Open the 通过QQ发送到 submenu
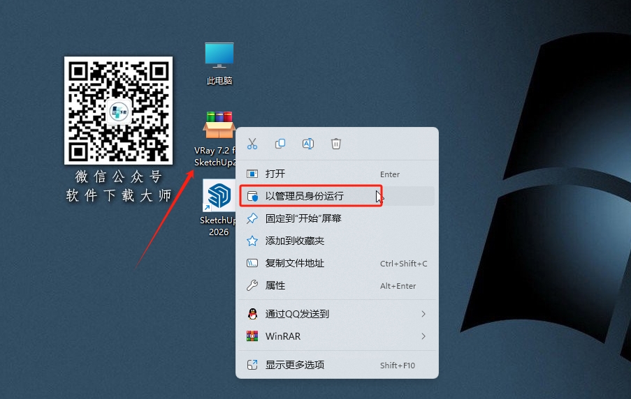 coord(337,314)
